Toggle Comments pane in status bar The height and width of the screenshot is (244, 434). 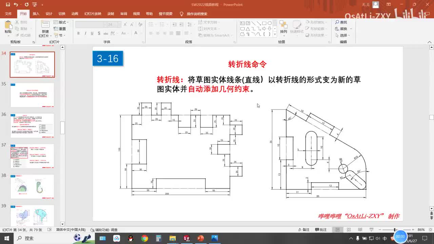pos(321,229)
